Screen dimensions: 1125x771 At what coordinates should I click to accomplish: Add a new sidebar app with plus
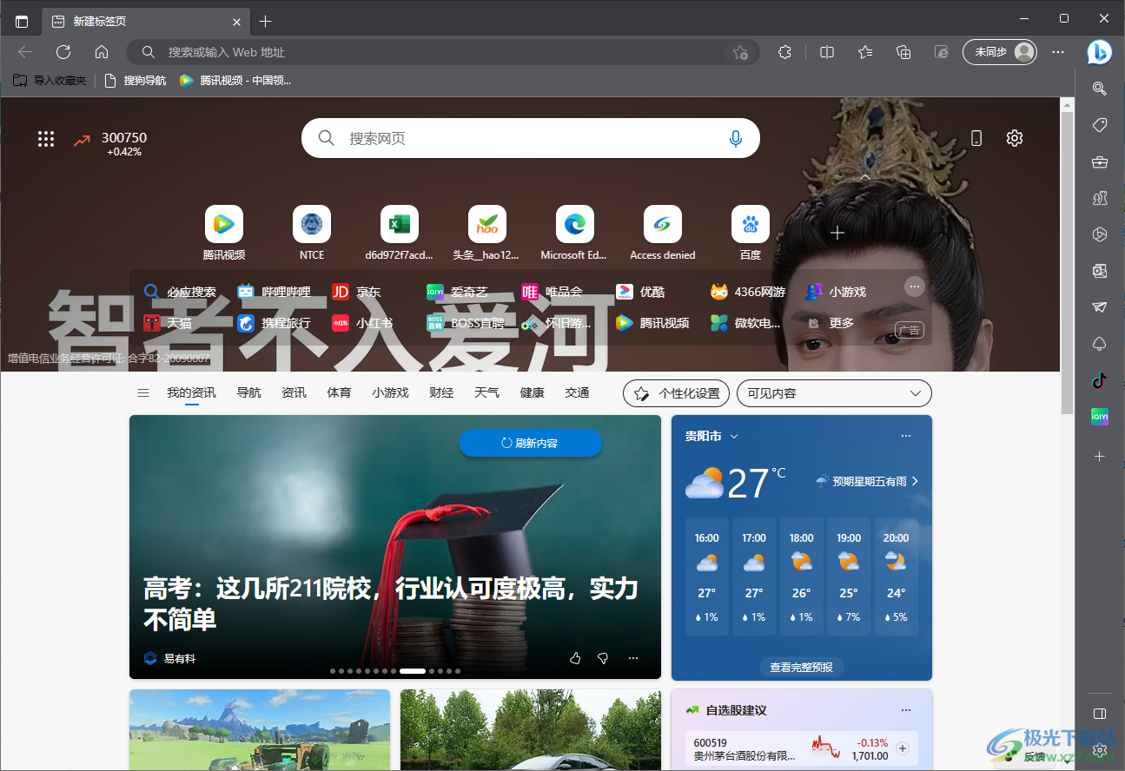click(x=1099, y=456)
